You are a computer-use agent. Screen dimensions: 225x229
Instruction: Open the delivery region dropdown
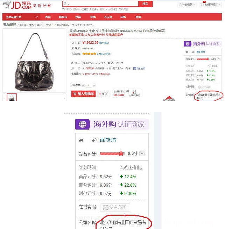pos(94,63)
